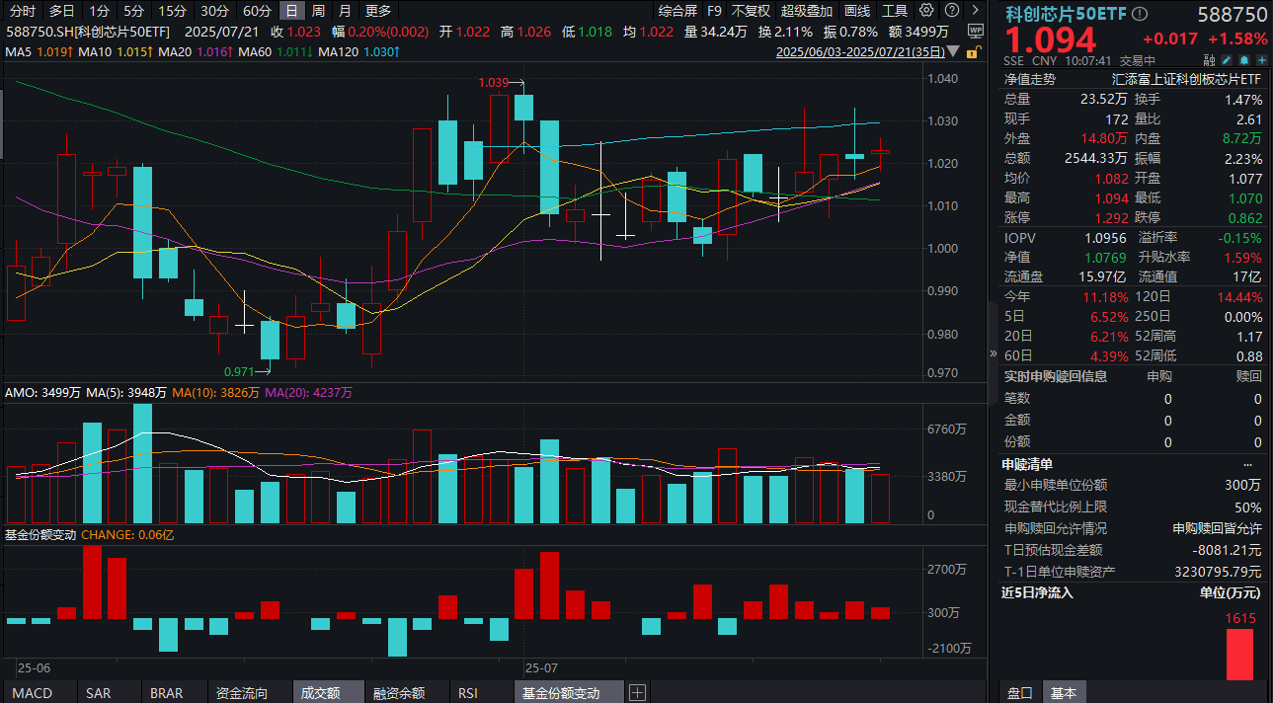This screenshot has height=703, width=1273.
Task: Open the 更多 timeframe dropdown
Action: click(376, 10)
